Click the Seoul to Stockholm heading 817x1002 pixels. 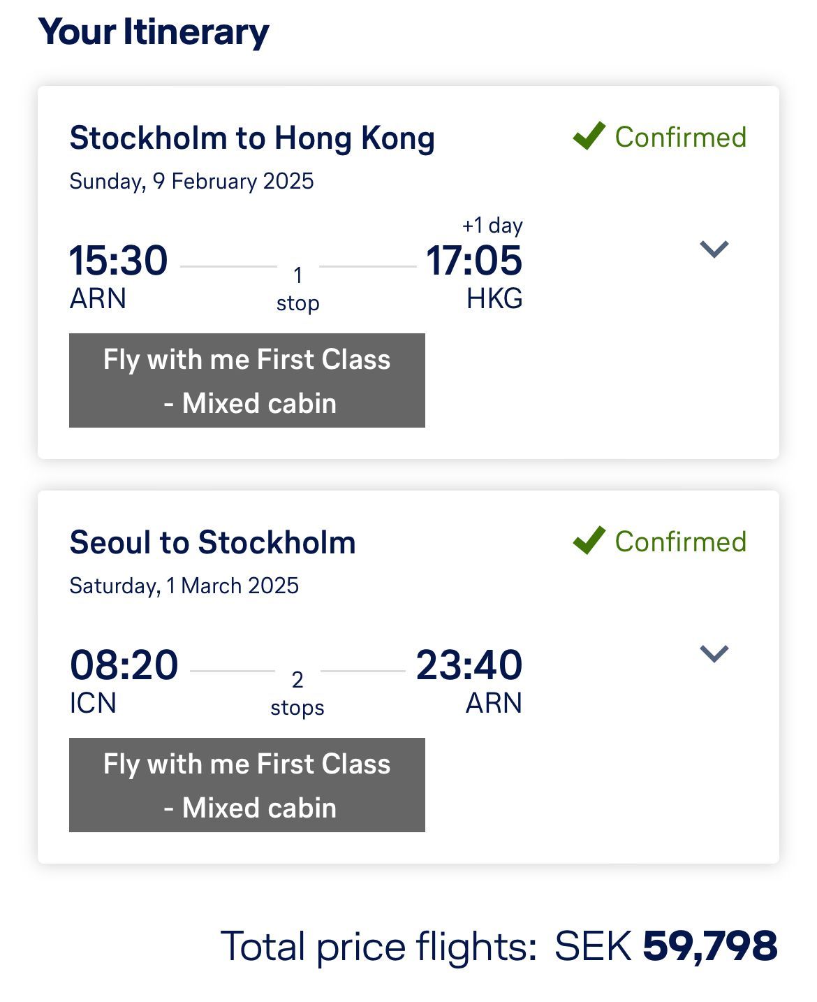click(212, 542)
